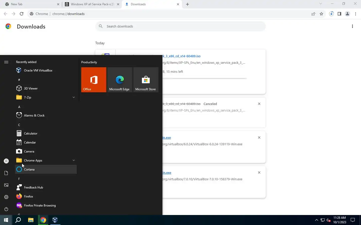Switch to Chrome on the taskbar

click(x=43, y=220)
